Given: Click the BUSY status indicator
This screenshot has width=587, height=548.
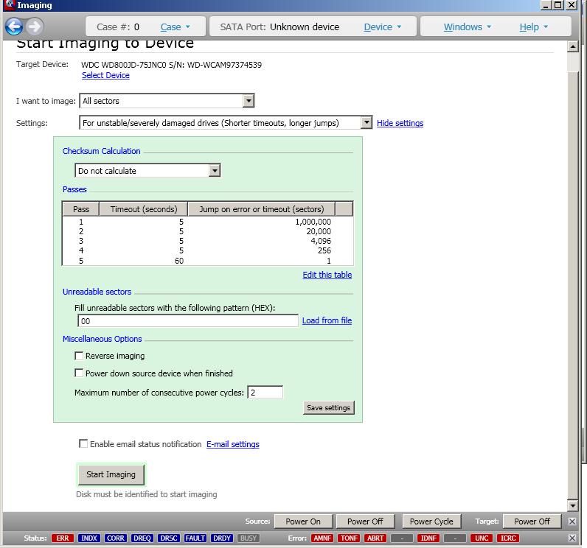Looking at the screenshot, I should coord(249,538).
